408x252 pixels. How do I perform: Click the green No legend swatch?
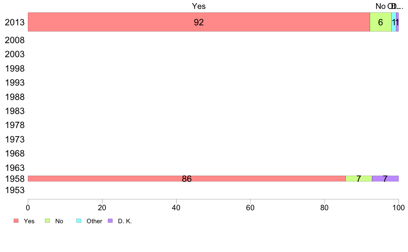click(x=47, y=220)
